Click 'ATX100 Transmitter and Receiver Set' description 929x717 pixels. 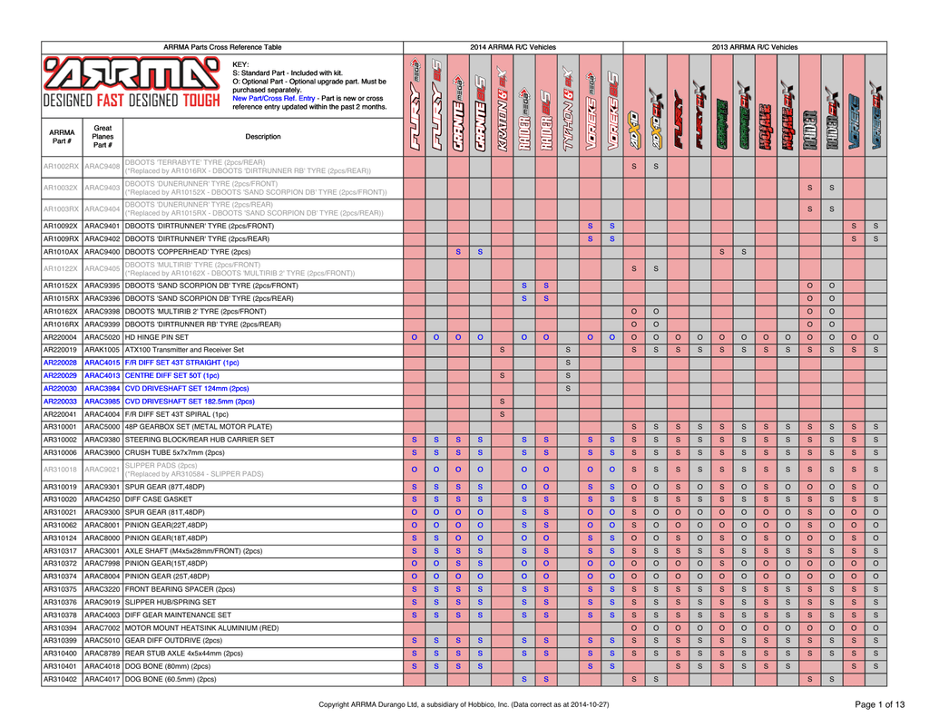(184, 350)
